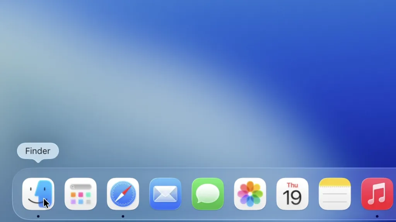This screenshot has width=396, height=222.
Task: Launch Music red note icon
Action: 377,194
